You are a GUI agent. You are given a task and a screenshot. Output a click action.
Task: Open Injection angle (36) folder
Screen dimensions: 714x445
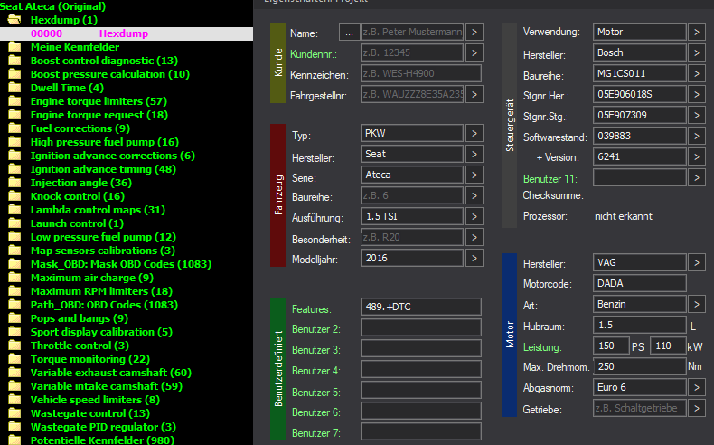click(81, 183)
